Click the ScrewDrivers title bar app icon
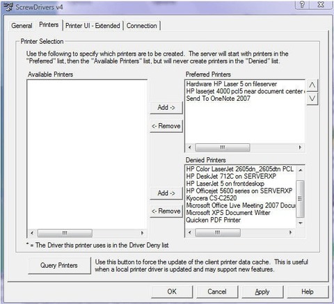Viewport: 334px width, 304px height. pos(8,7)
